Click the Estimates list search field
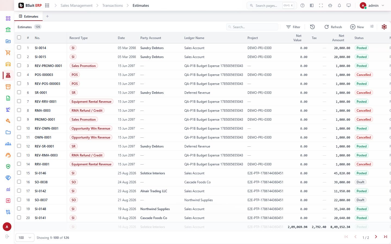This screenshot has width=391, height=244. pyautogui.click(x=252, y=27)
